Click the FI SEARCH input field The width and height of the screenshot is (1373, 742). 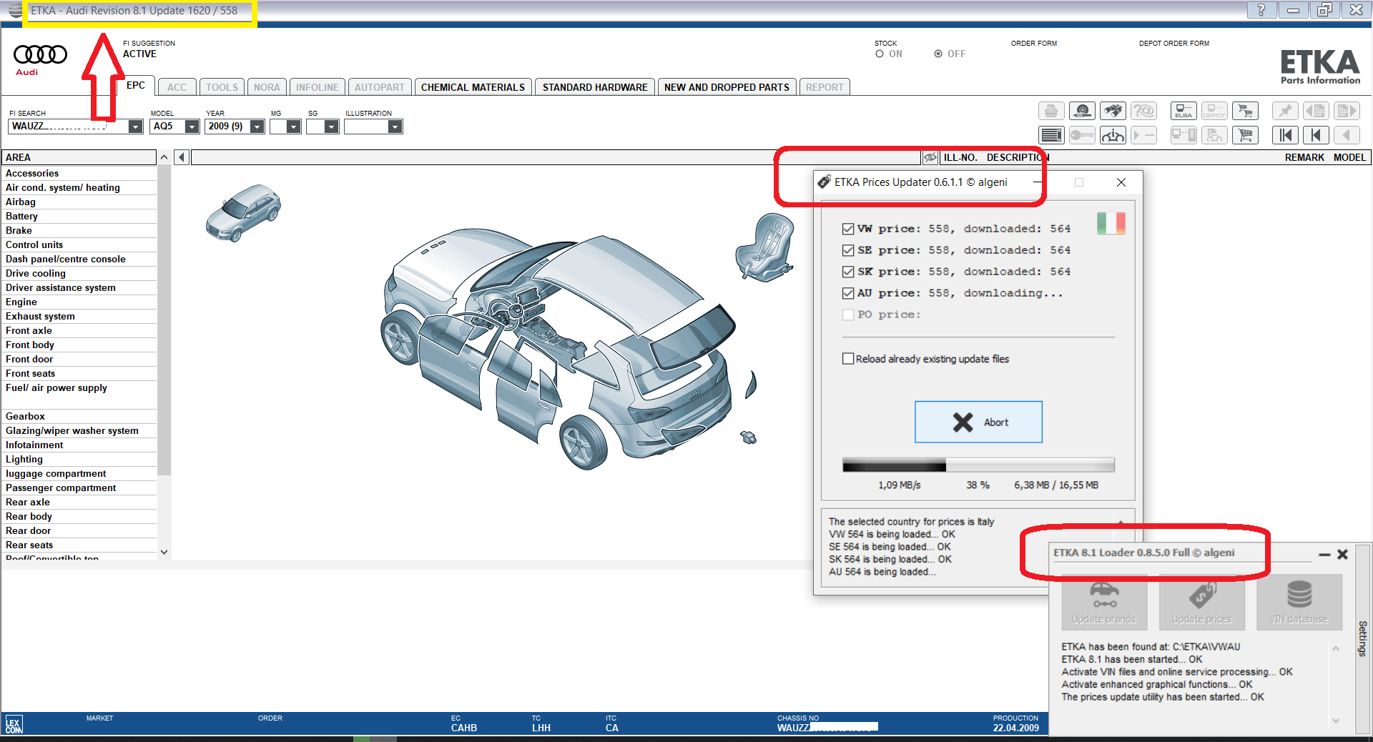coord(67,127)
